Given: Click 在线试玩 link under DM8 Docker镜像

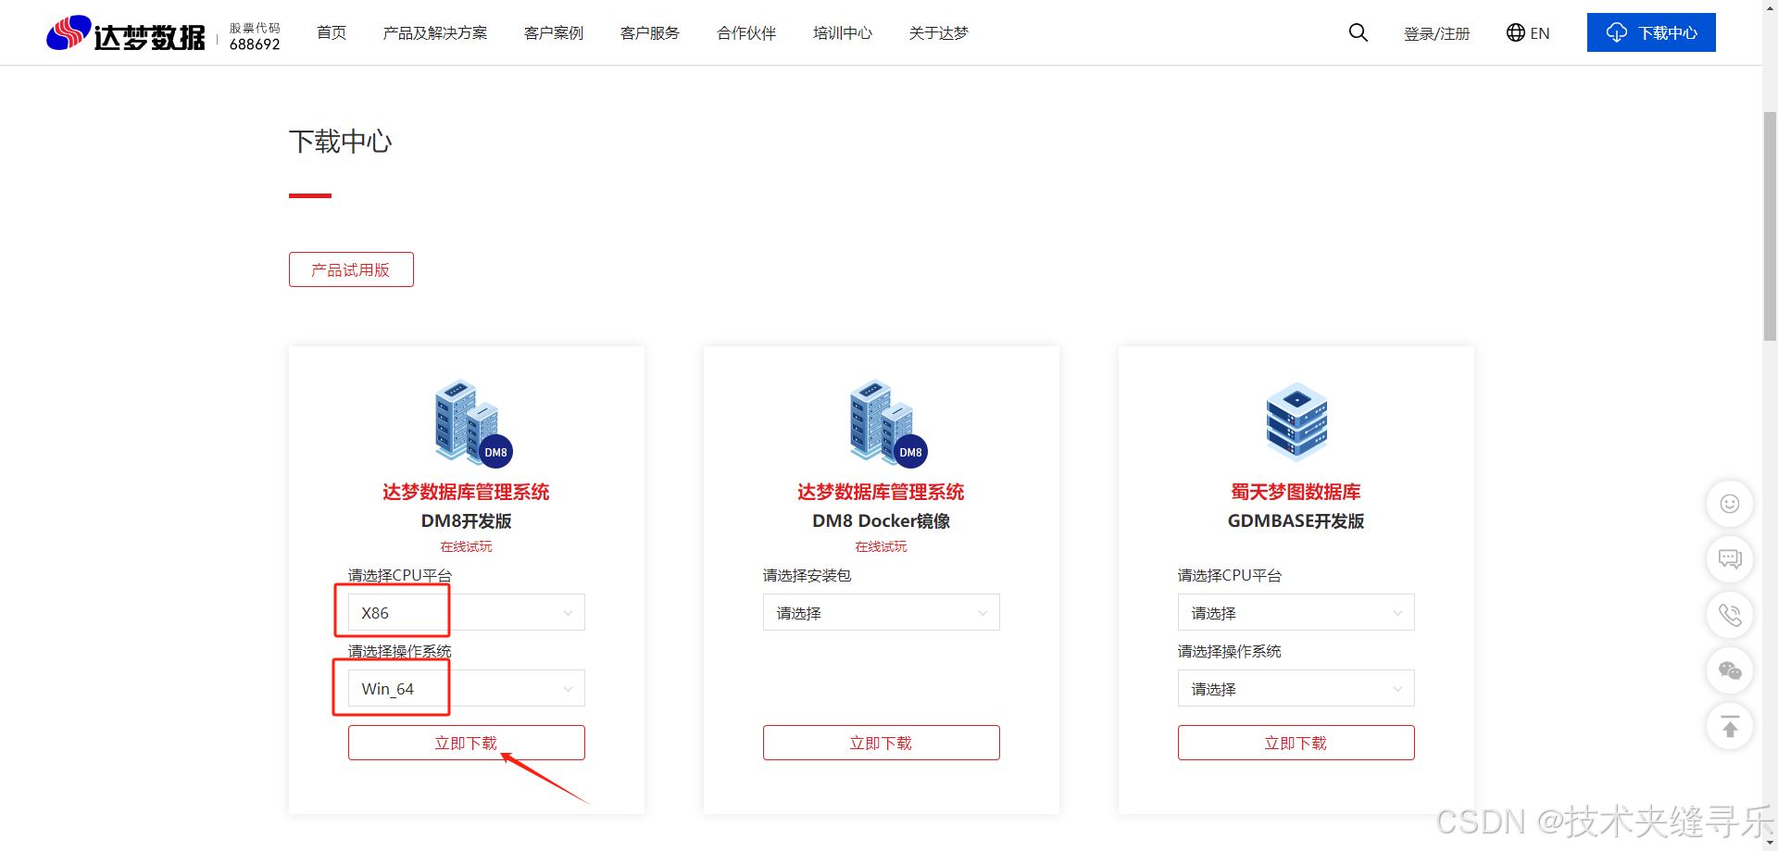Looking at the screenshot, I should pyautogui.click(x=882, y=546).
